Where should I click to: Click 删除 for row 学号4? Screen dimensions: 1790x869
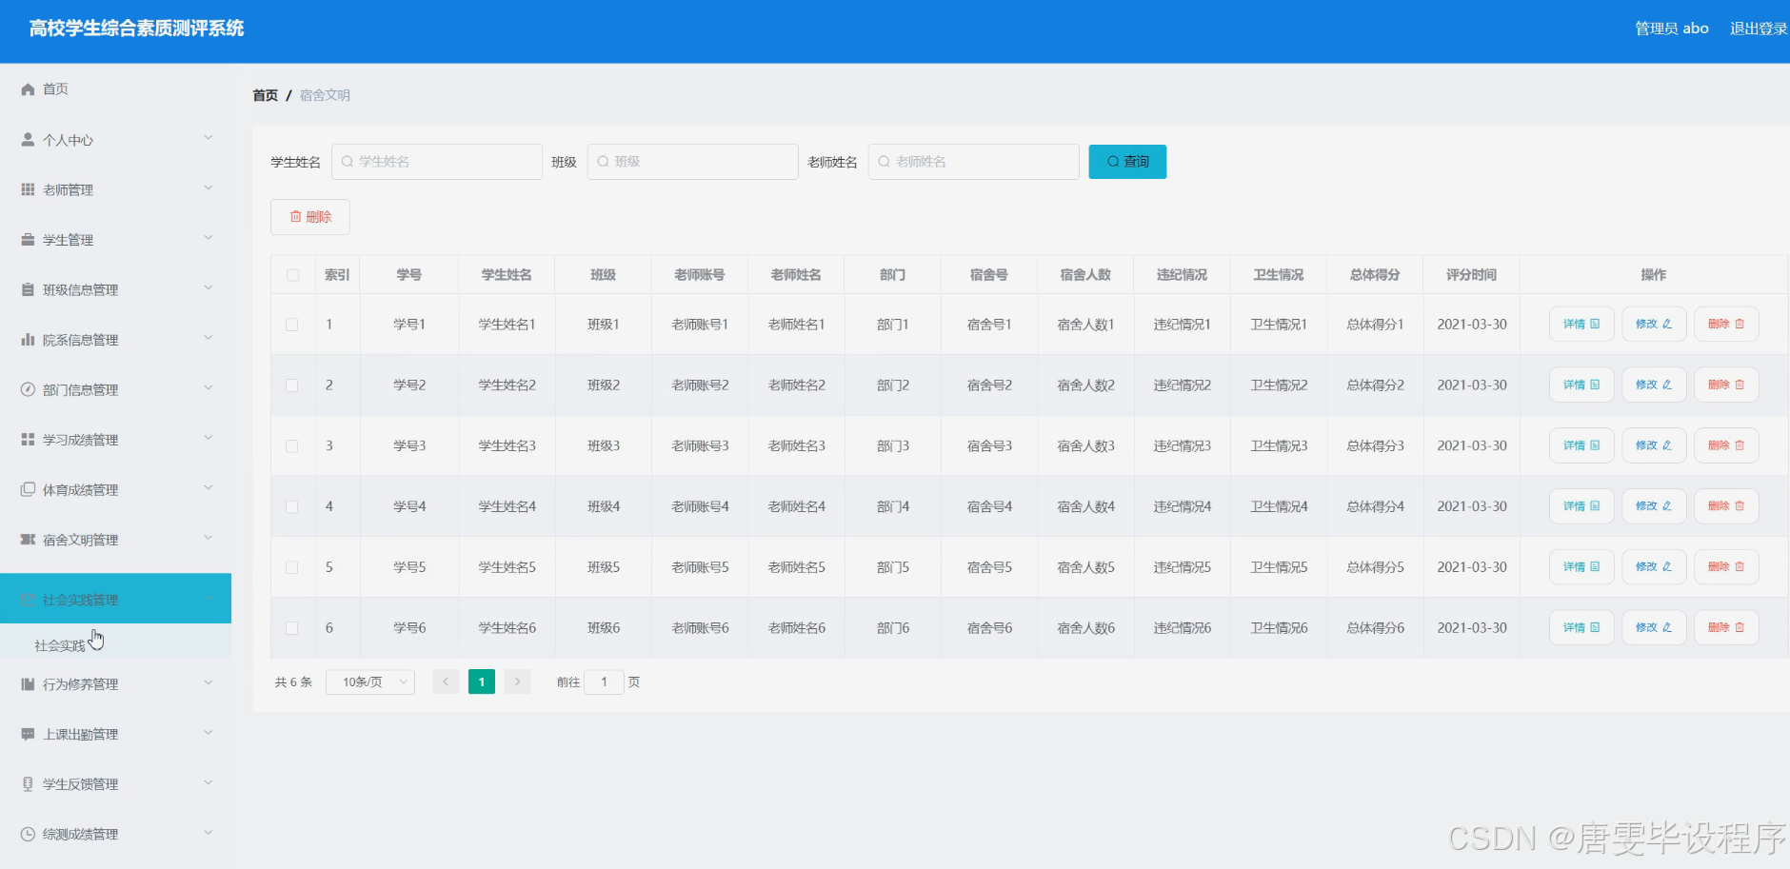pos(1726,506)
